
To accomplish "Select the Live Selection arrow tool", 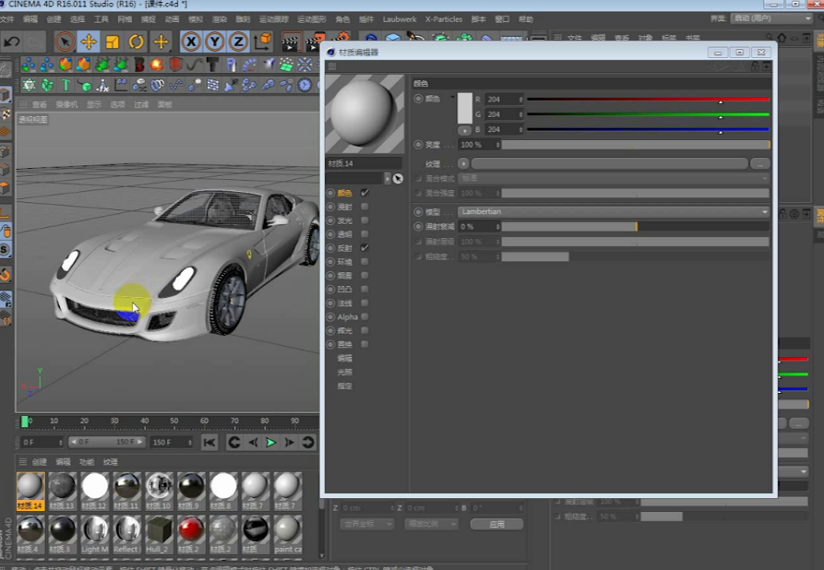I will pos(65,42).
